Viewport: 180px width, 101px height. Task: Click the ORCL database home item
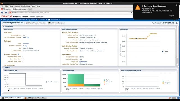(x=8, y=20)
